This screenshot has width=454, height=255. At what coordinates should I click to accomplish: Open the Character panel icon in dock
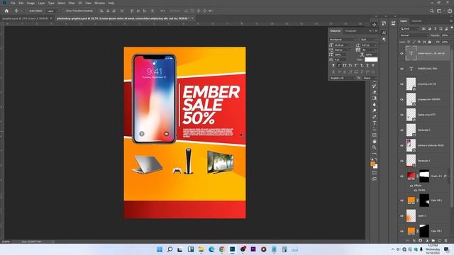pos(384,33)
